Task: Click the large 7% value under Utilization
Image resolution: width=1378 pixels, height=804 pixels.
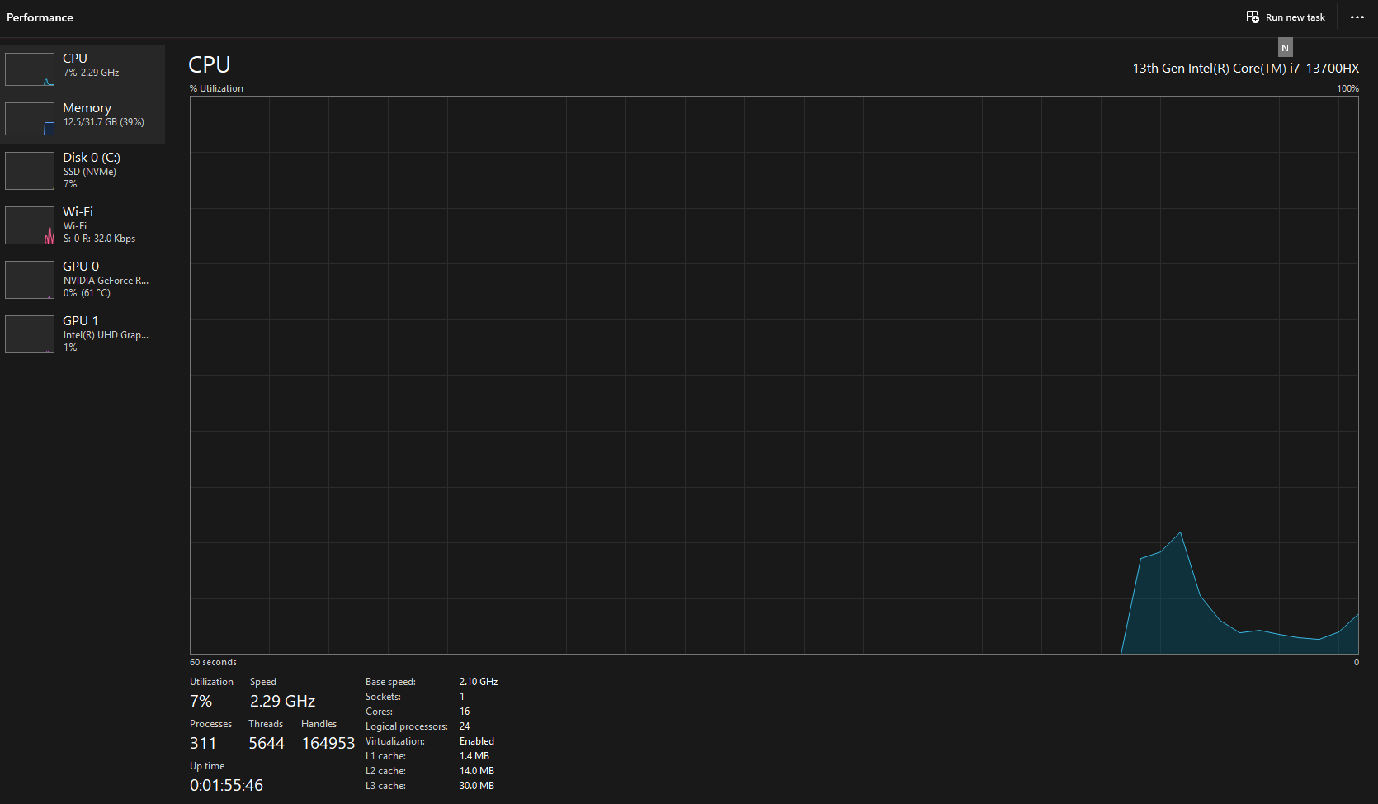Action: 201,701
